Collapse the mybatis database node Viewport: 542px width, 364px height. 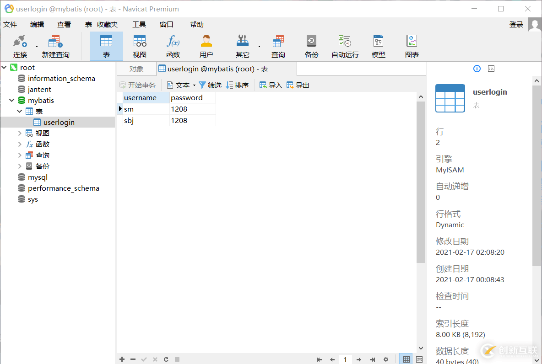[x=12, y=100]
